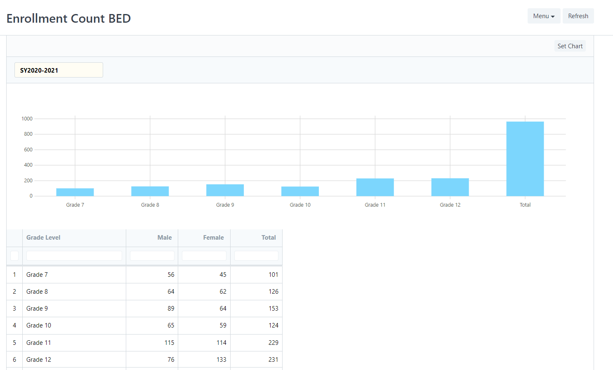Click the Female filter input
The image size is (613, 370).
click(x=204, y=255)
